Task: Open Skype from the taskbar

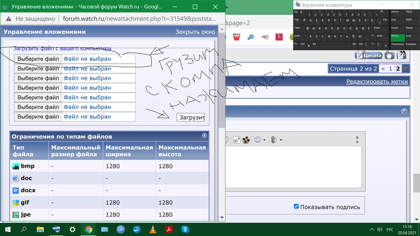Action: pyautogui.click(x=185, y=229)
